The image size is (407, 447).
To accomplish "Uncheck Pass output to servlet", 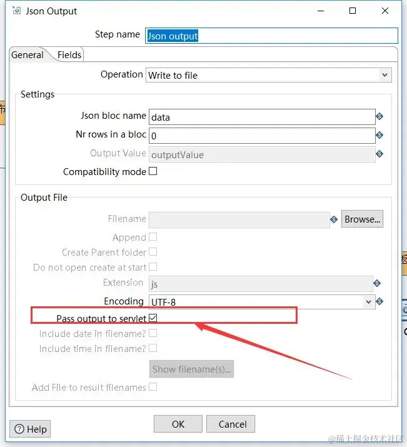I will pos(153,318).
